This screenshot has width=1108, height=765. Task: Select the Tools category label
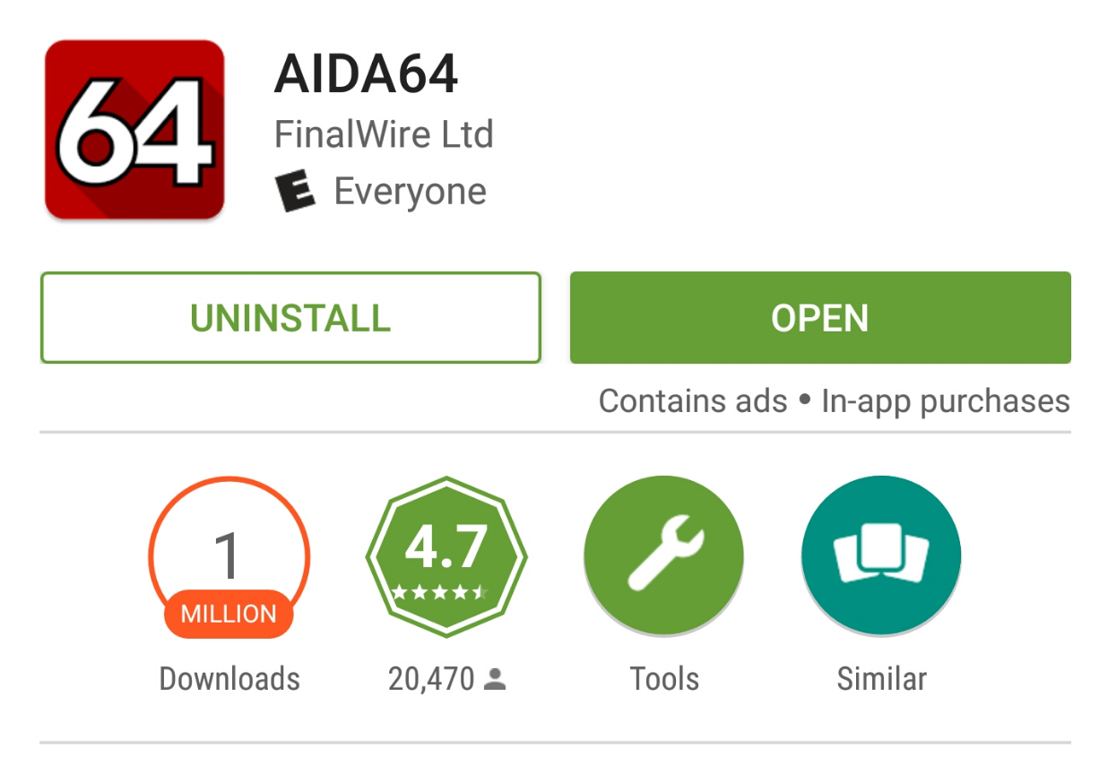point(664,679)
